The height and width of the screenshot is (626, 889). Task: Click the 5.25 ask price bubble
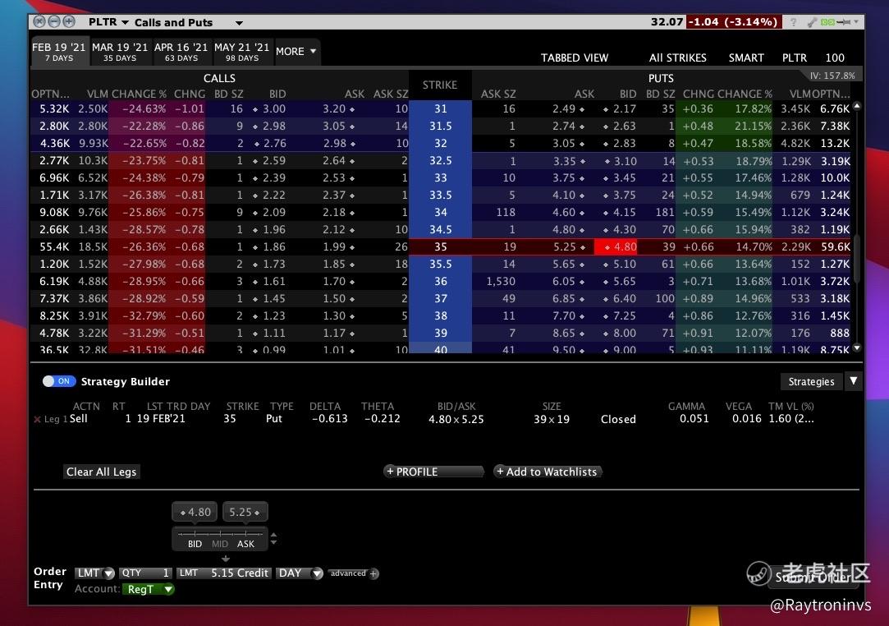(x=245, y=512)
